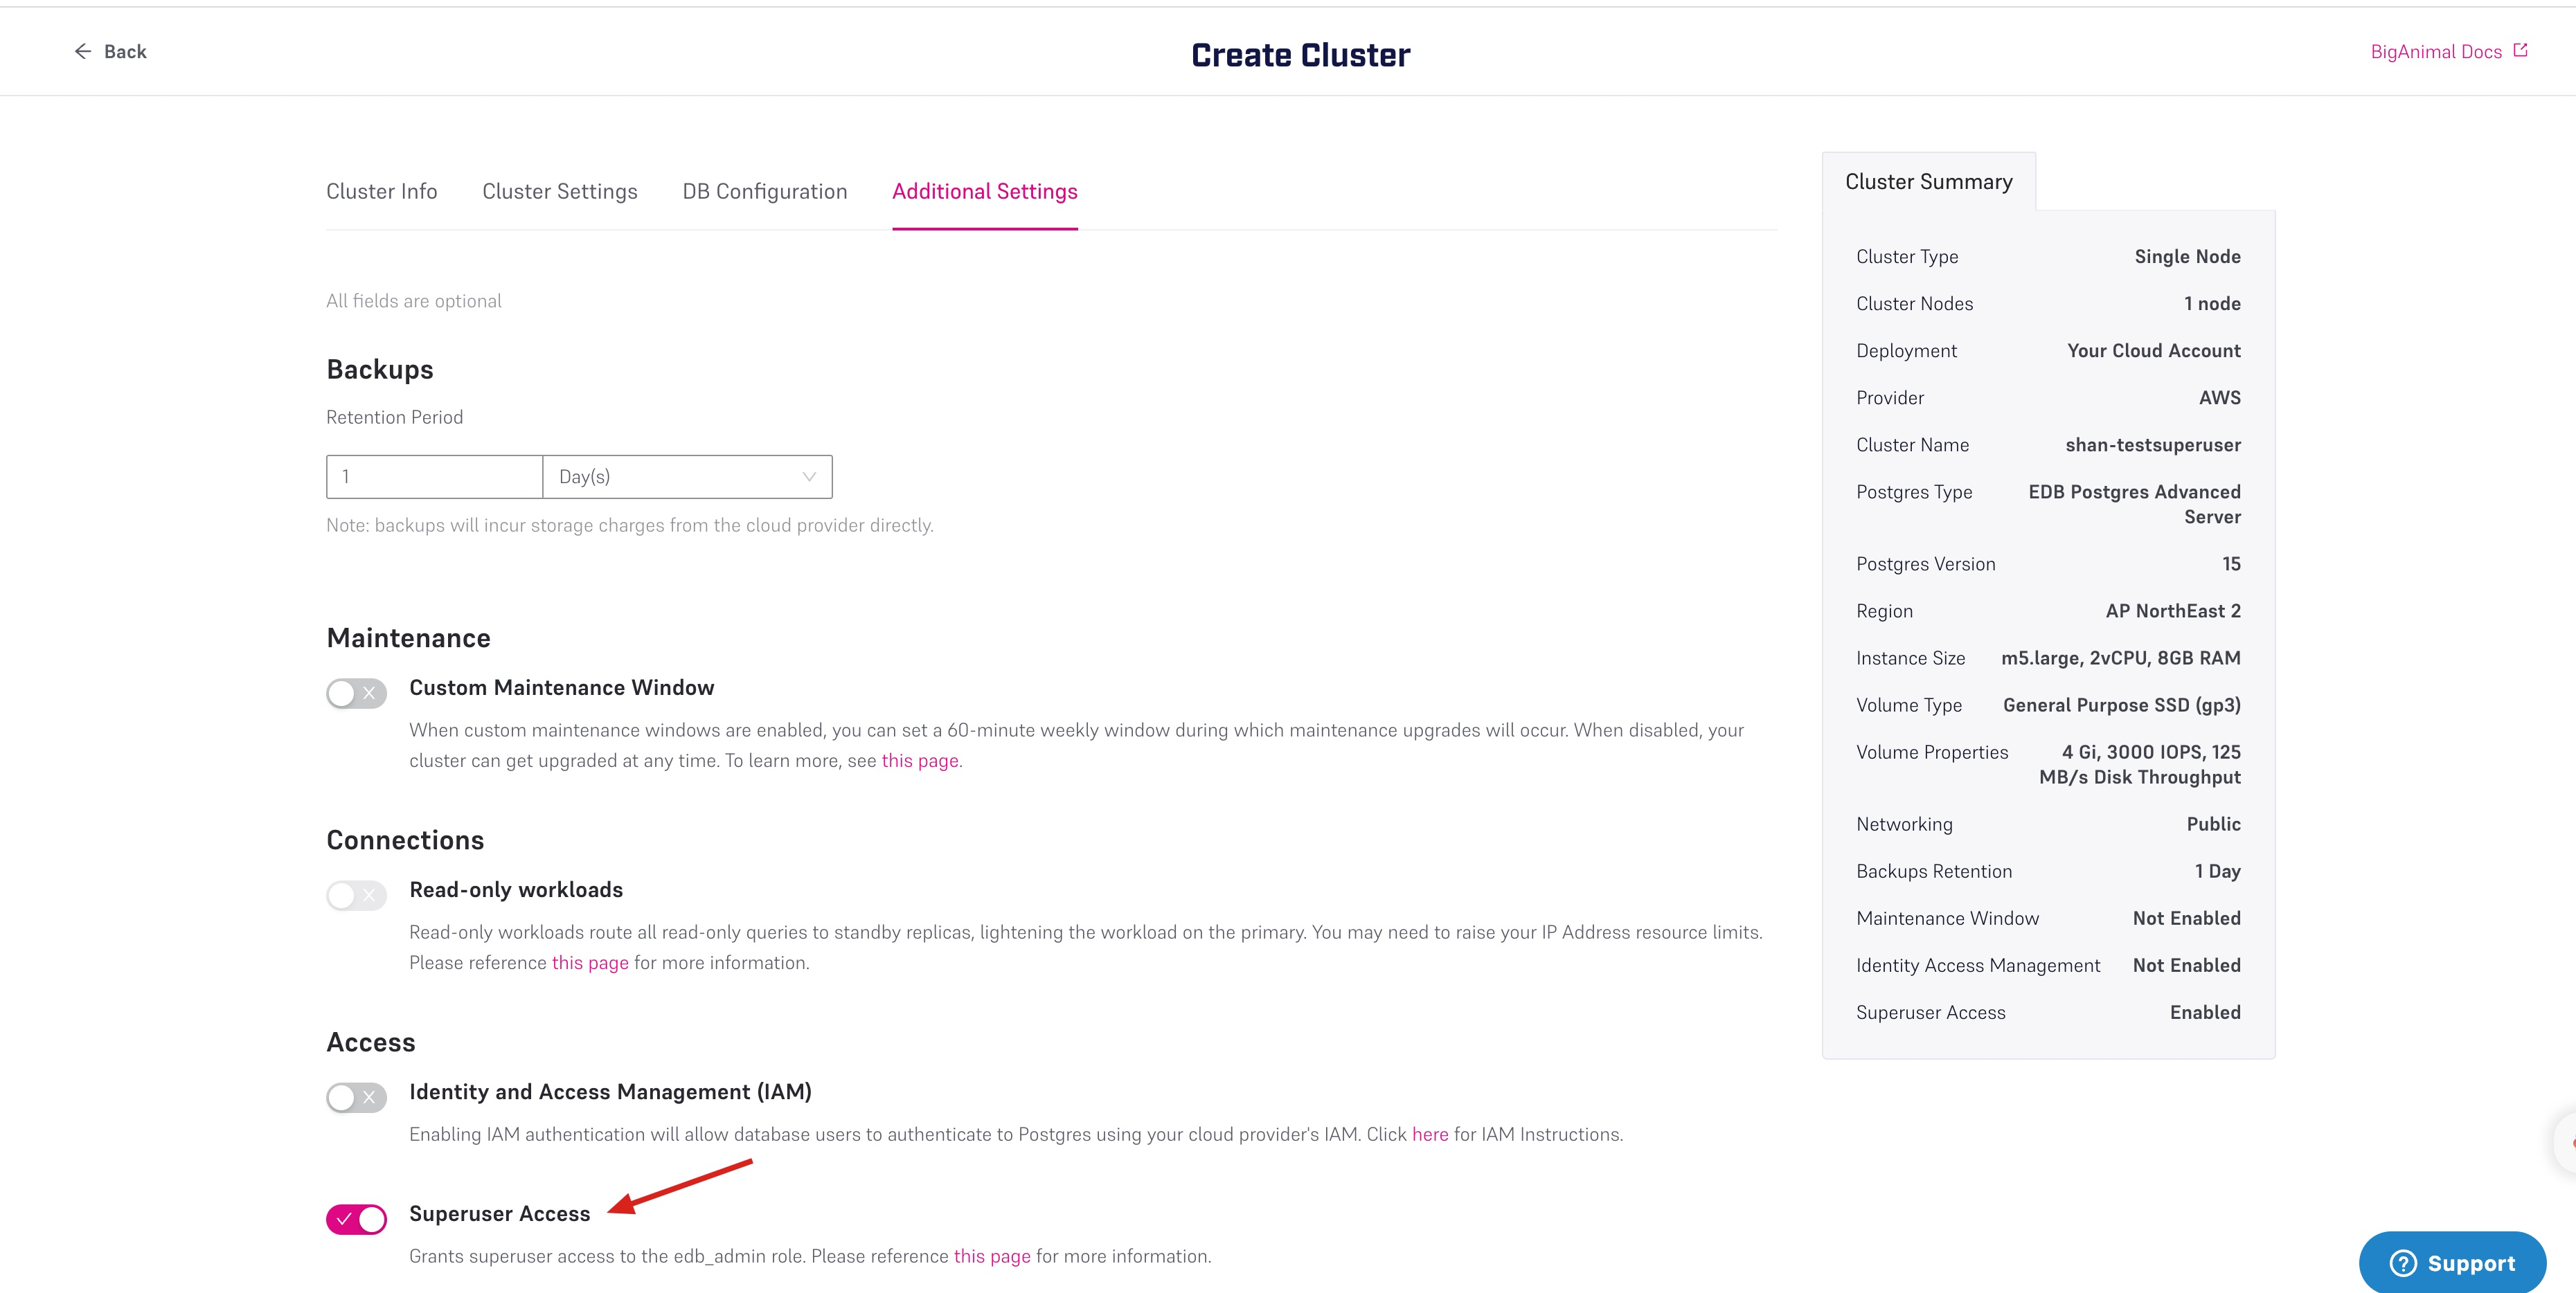This screenshot has width=2576, height=1293.
Task: Disable the Superuser Access switch
Action: 356,1219
